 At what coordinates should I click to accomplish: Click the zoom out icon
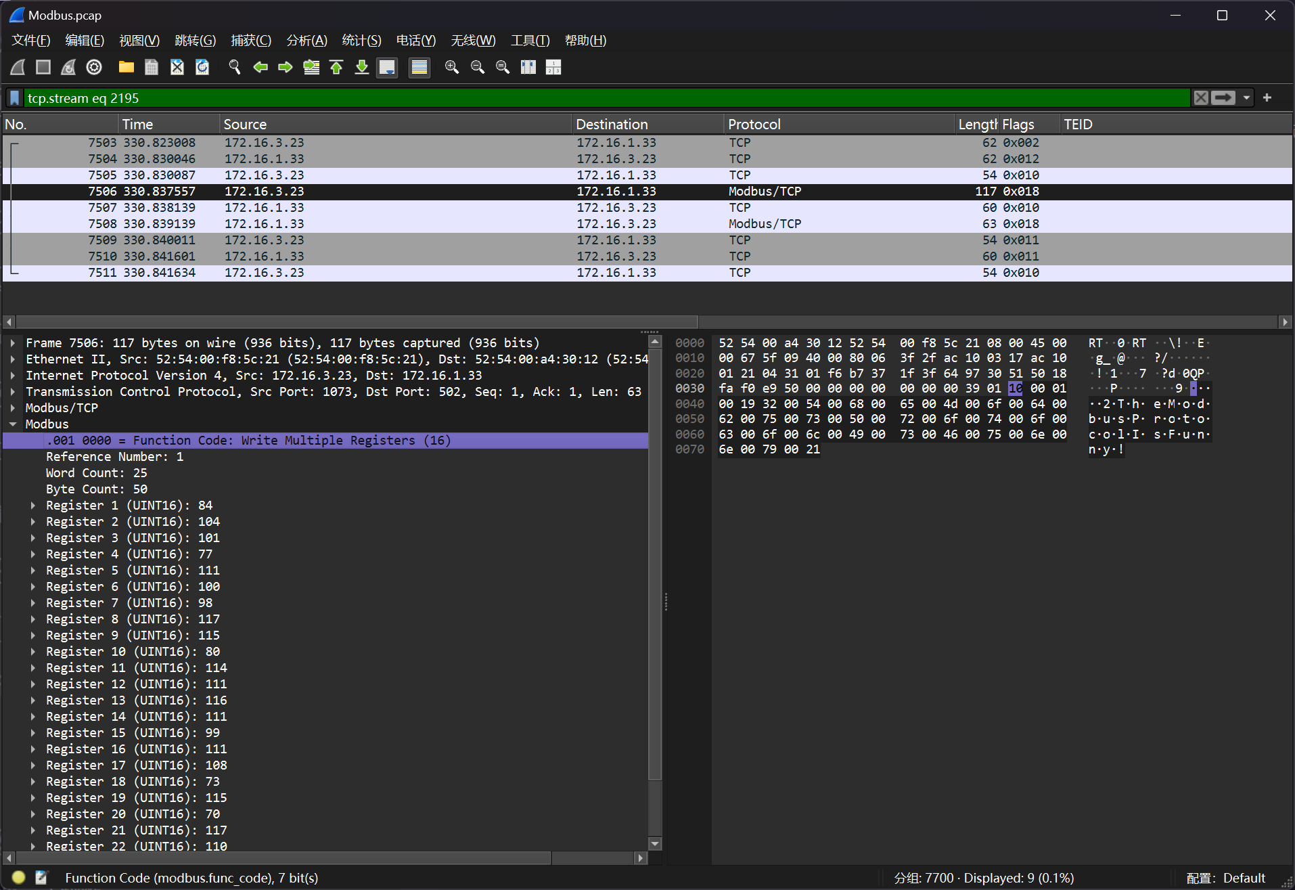(x=478, y=67)
